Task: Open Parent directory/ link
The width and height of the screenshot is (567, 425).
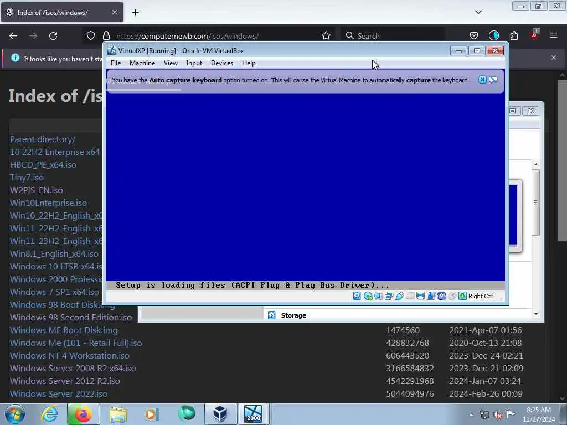Action: (43, 139)
